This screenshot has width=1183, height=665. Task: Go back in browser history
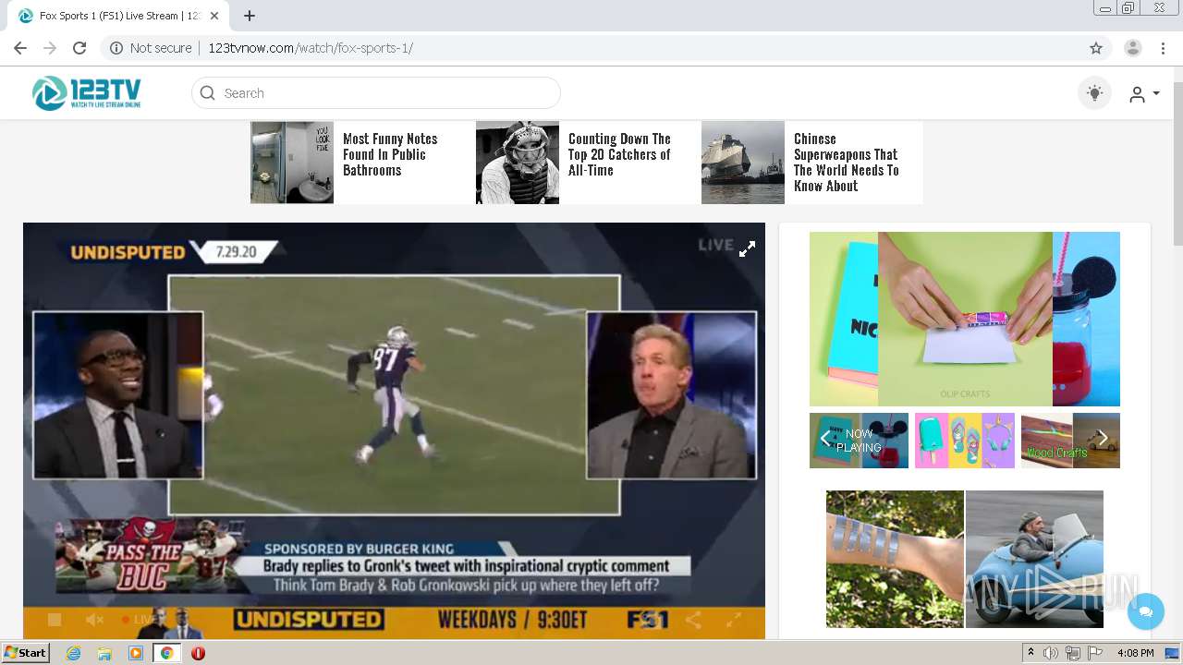(x=20, y=48)
